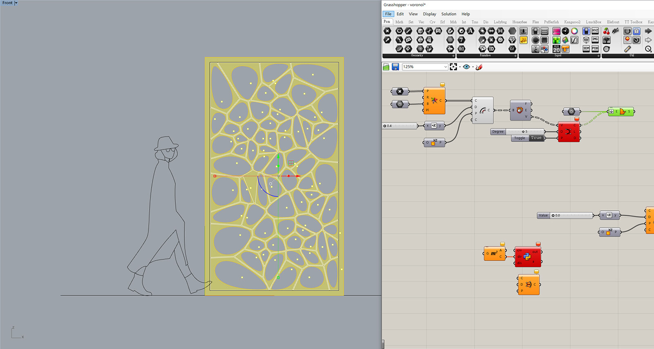Select the Offset Curve component with C D P

click(x=483, y=110)
